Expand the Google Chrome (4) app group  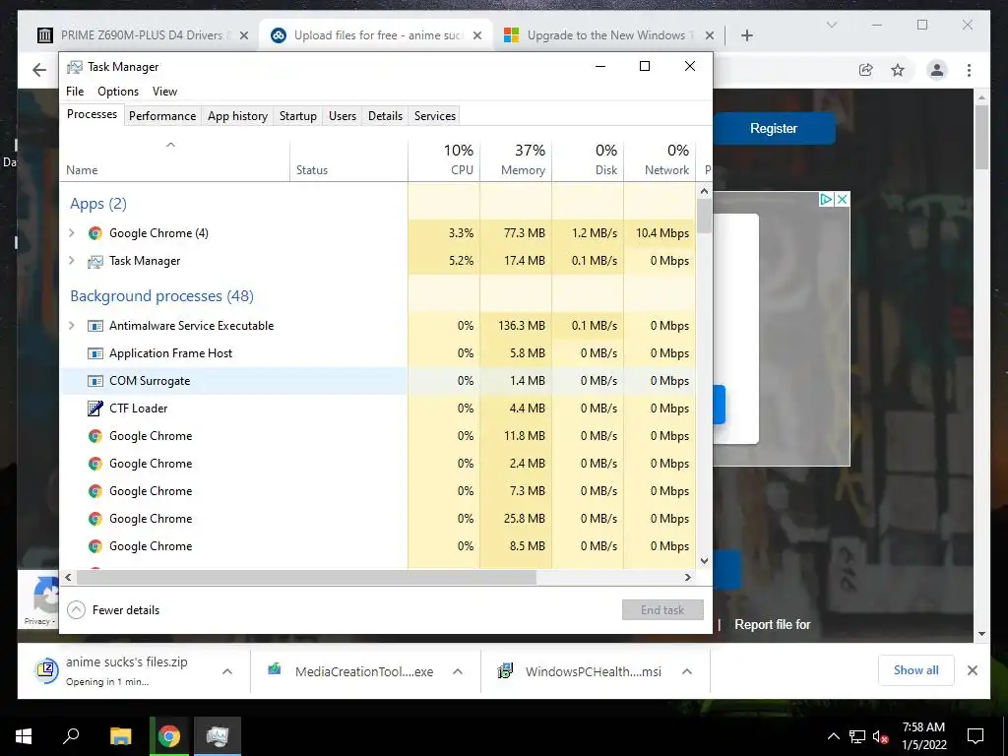click(71, 233)
